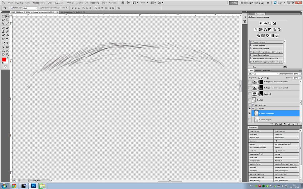Expand Черно-белое наборов presets
303x189 pixels.
[x=251, y=55]
